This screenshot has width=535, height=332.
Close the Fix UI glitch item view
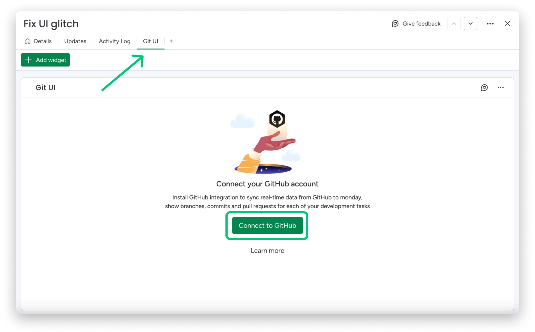click(x=507, y=24)
